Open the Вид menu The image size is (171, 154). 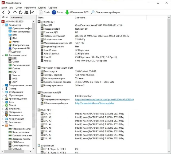[x=11, y=8]
